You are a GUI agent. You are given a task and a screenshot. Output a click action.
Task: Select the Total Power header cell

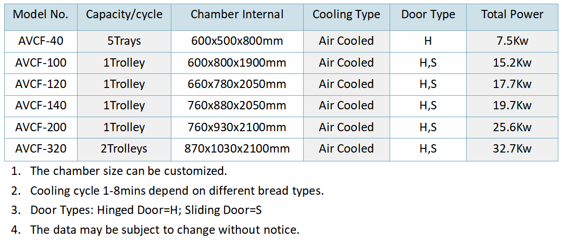[512, 15]
